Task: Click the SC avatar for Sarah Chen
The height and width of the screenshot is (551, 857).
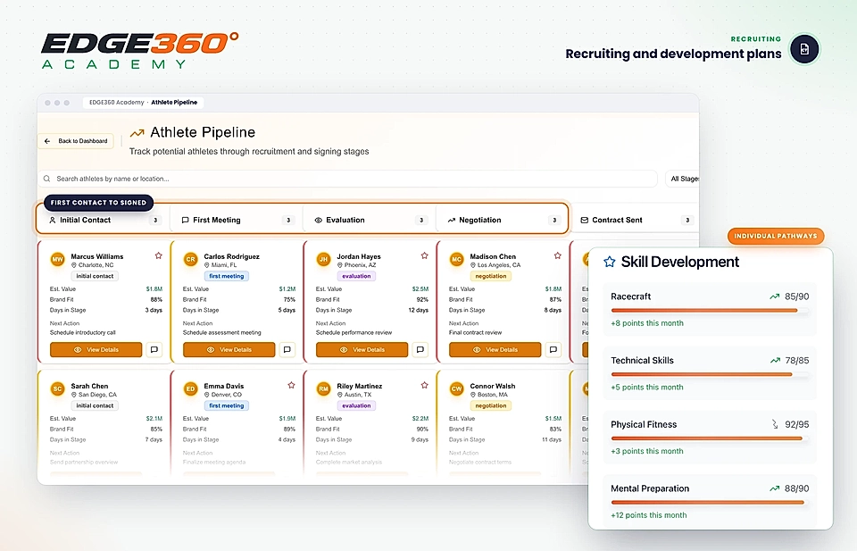Action: (57, 389)
